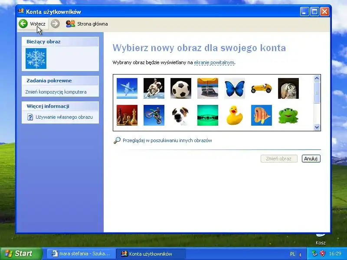
Task: Minimize the Konta użytkowników window
Action: pos(304,12)
